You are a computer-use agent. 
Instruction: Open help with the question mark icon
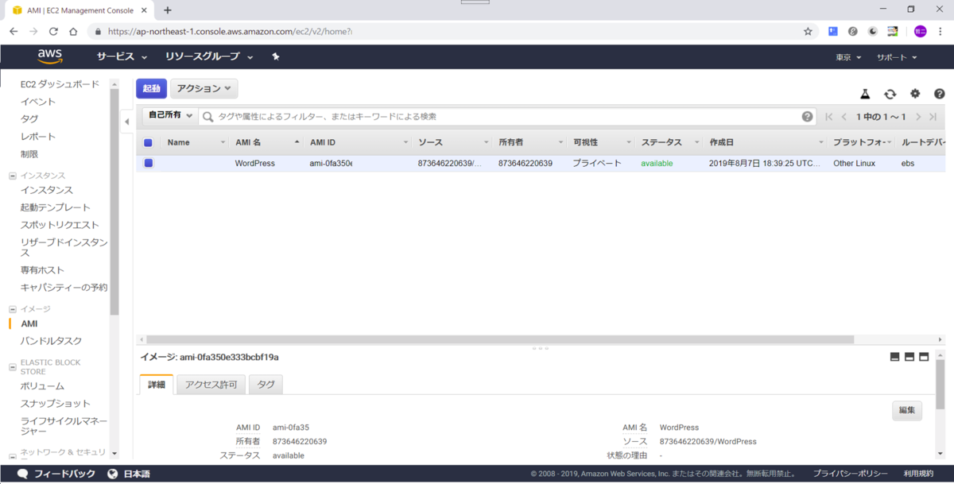939,93
